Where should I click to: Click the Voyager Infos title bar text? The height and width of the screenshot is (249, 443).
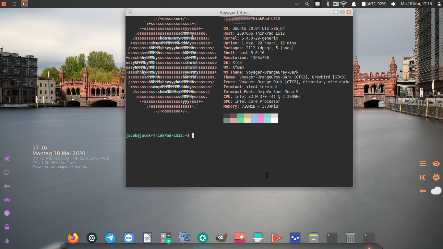pyautogui.click(x=233, y=12)
